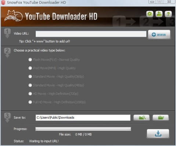
Task: Click the download progress bar
Action: coord(83,129)
